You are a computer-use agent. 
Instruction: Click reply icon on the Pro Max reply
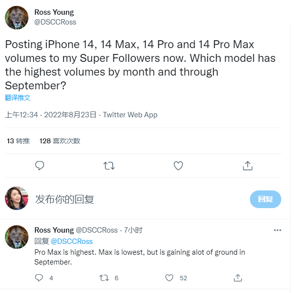(40, 278)
